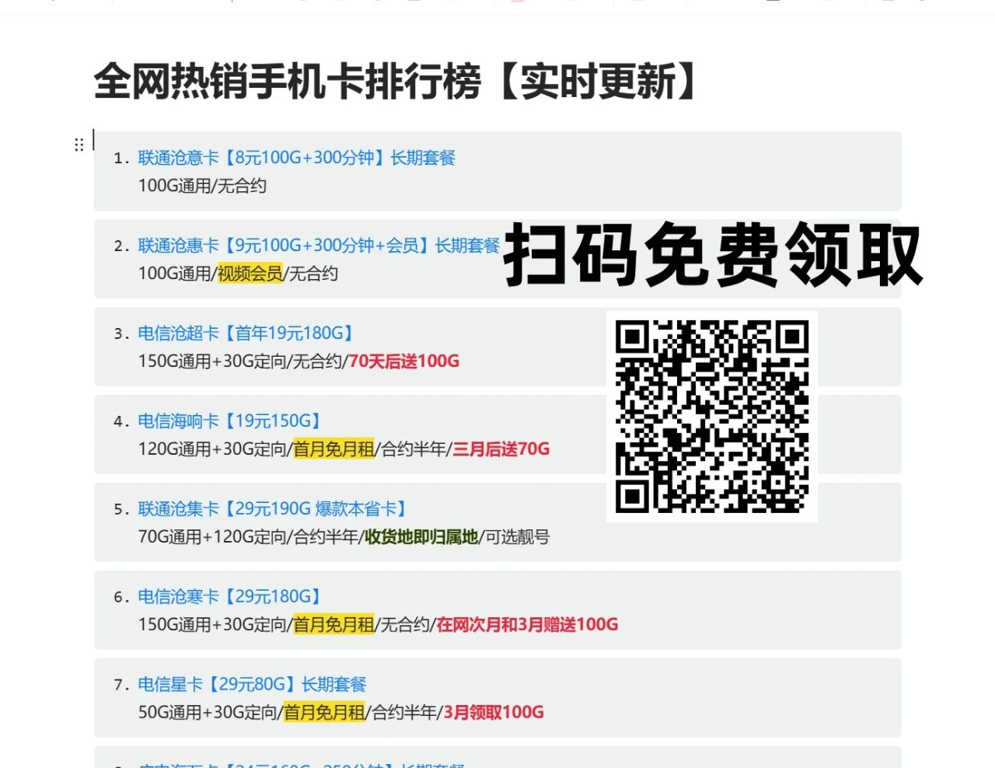This screenshot has width=995, height=768.
Task: Open the 联通沧惠卡【9元100G+300分钟+会员】 link
Action: pos(319,246)
